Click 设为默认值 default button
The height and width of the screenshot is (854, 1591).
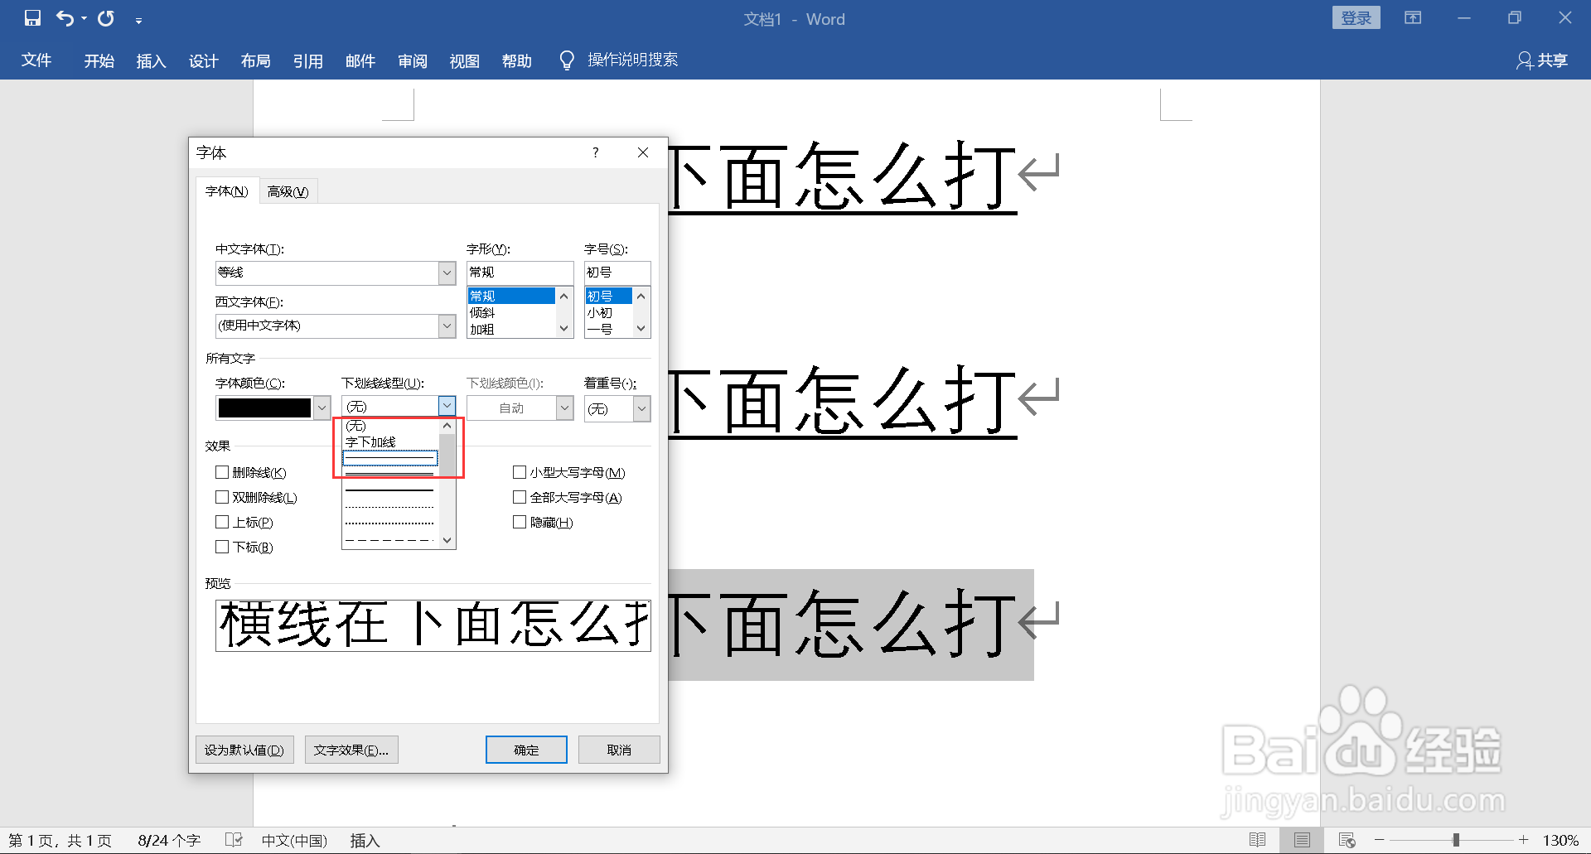[244, 749]
